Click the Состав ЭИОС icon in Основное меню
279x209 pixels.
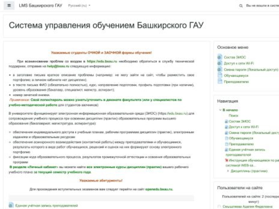(x=219, y=57)
